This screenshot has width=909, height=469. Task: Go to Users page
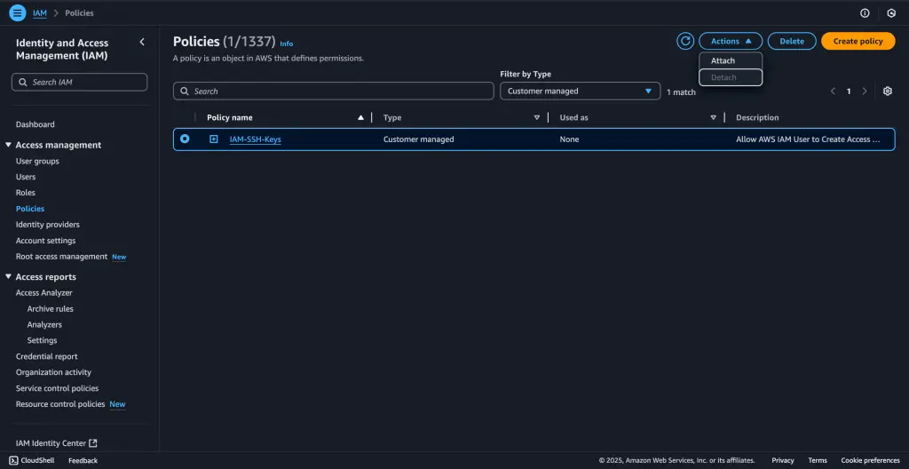(x=26, y=177)
